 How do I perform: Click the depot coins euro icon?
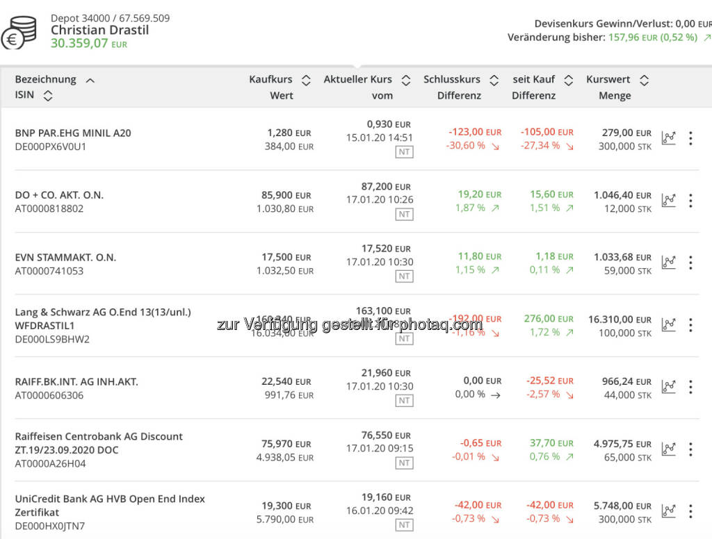pyautogui.click(x=19, y=33)
